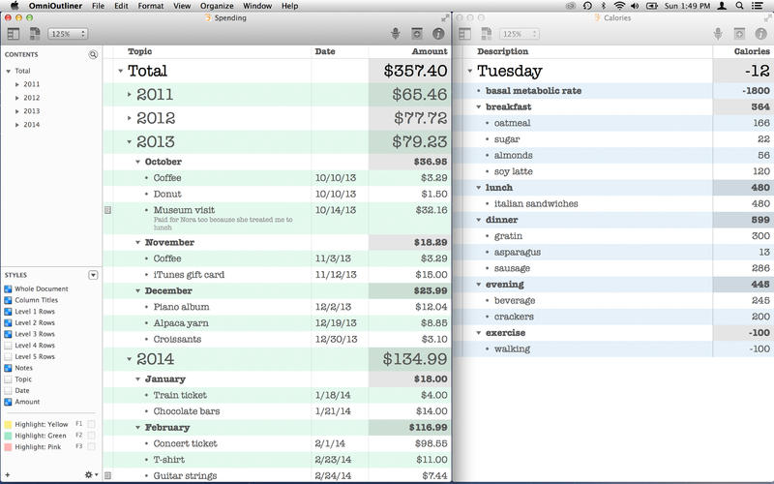This screenshot has height=484, width=774.
Task: Toggle the Highlight: Green checkbox
Action: pos(91,436)
